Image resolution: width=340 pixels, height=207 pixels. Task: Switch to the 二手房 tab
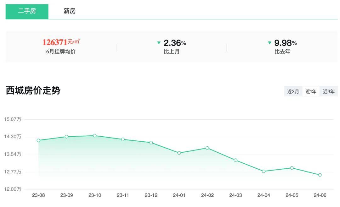point(27,11)
